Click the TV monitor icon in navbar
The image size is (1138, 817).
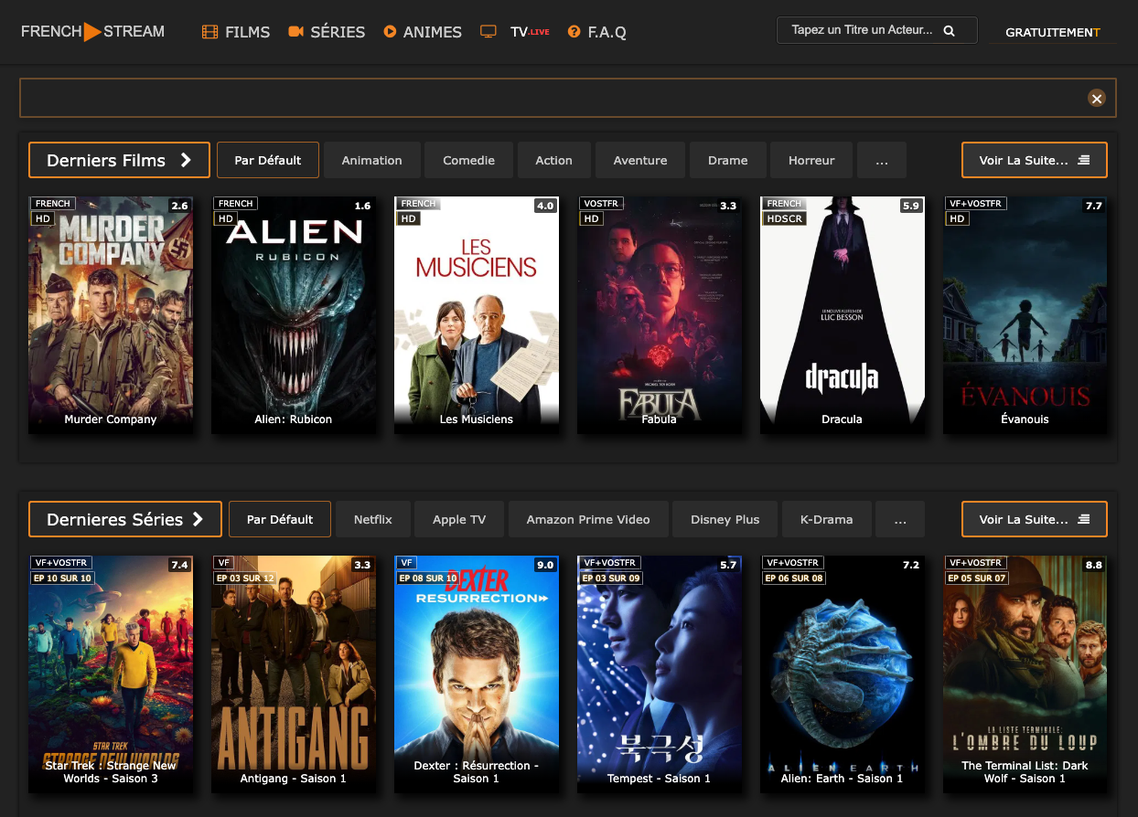[x=488, y=32]
